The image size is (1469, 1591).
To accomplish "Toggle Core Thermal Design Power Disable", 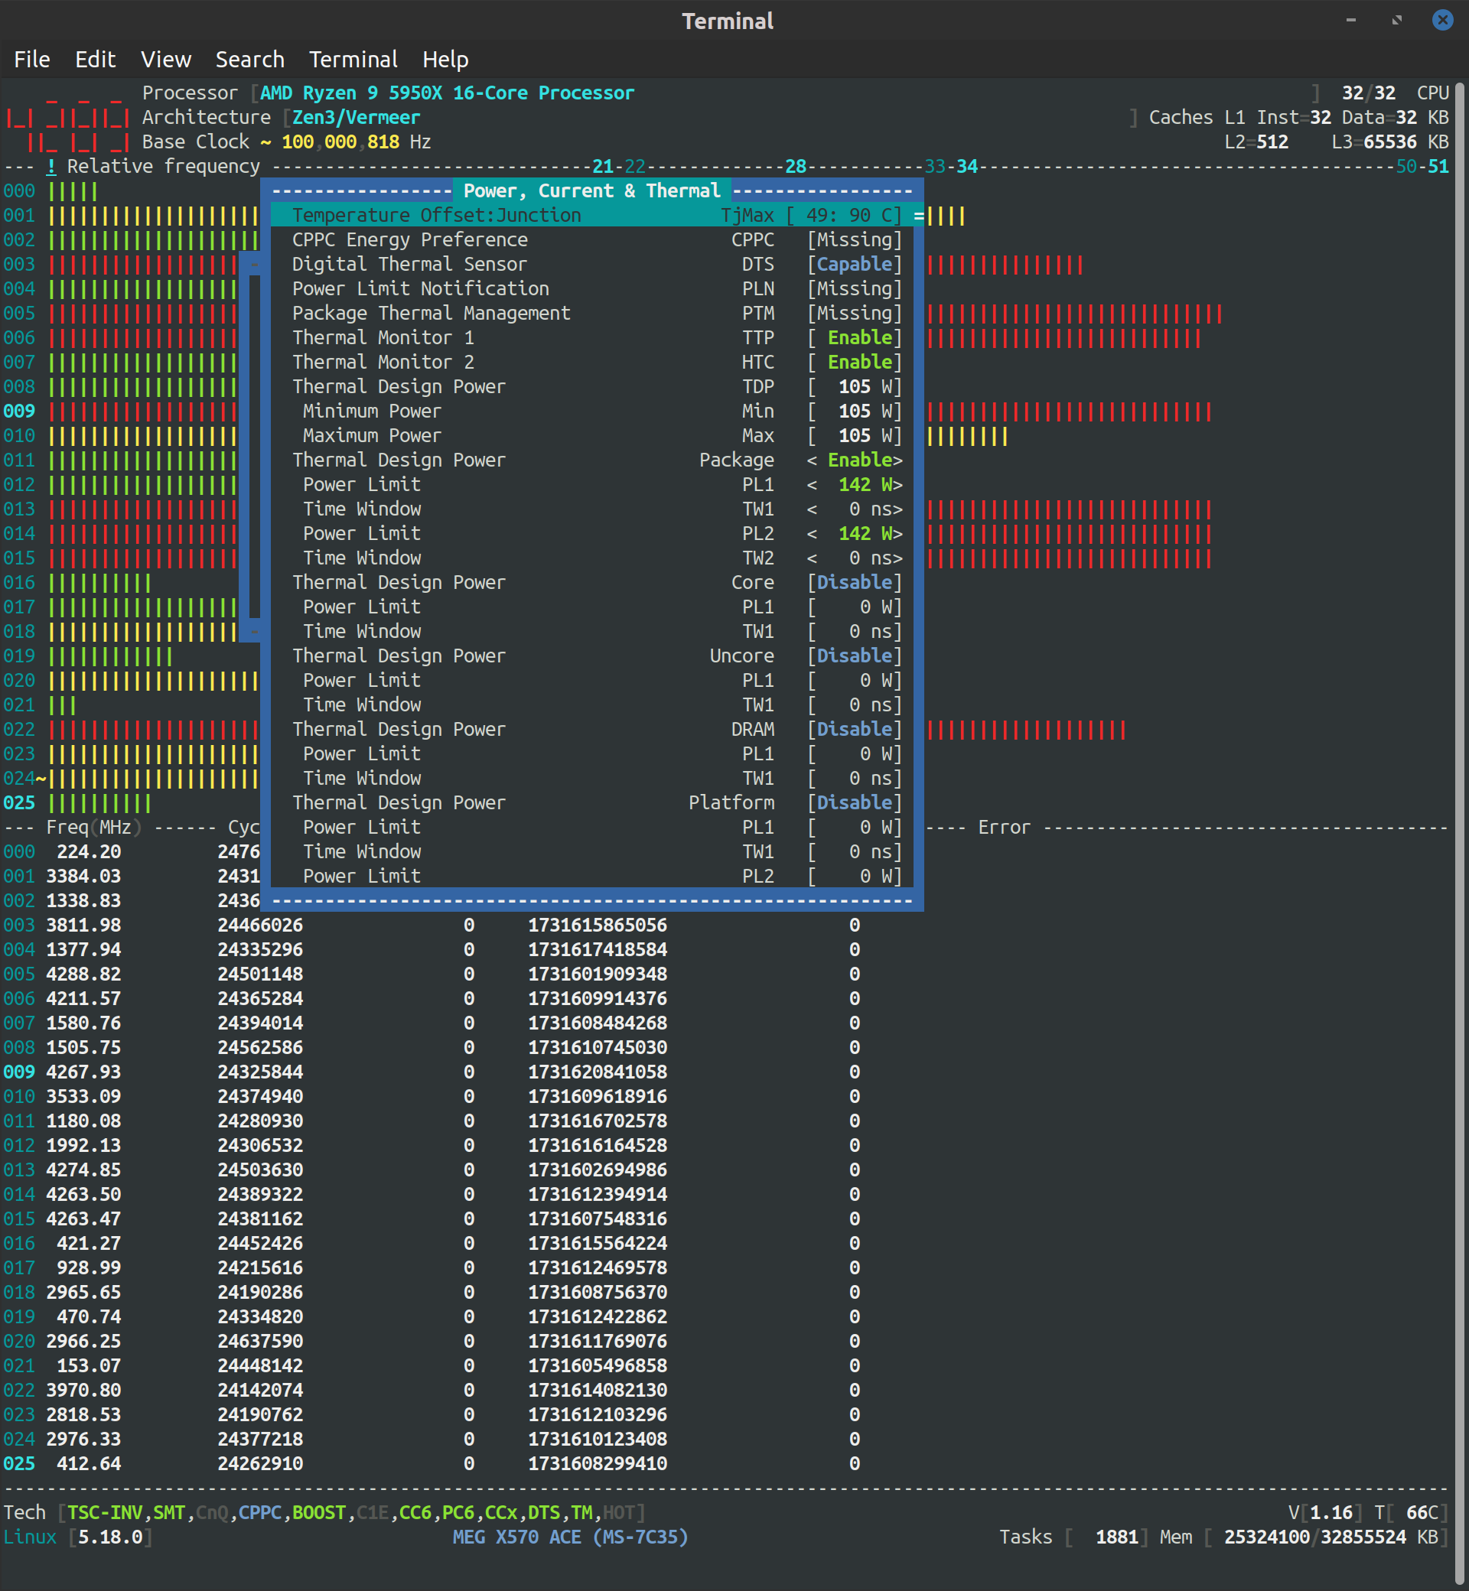I will 855,583.
